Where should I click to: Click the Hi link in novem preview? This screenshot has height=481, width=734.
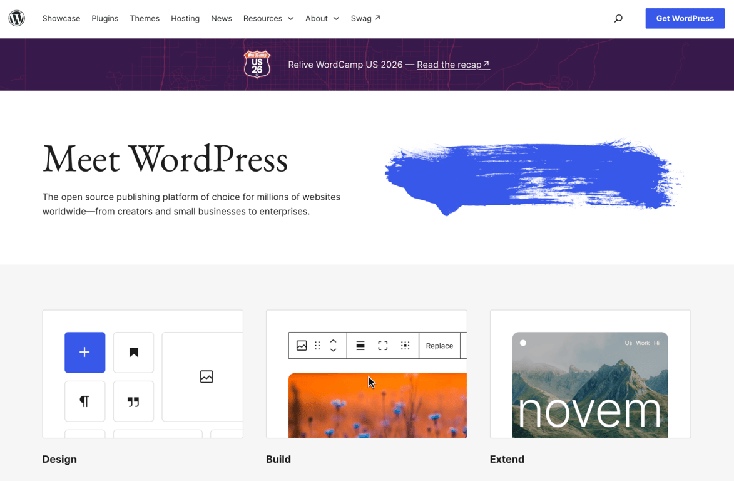coord(657,343)
